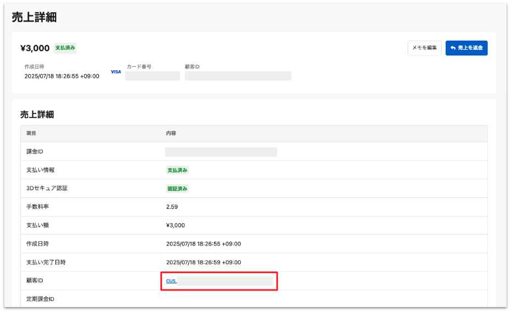The height and width of the screenshot is (313, 512).
Task: Click the 売上を返金 refund button
Action: click(466, 48)
